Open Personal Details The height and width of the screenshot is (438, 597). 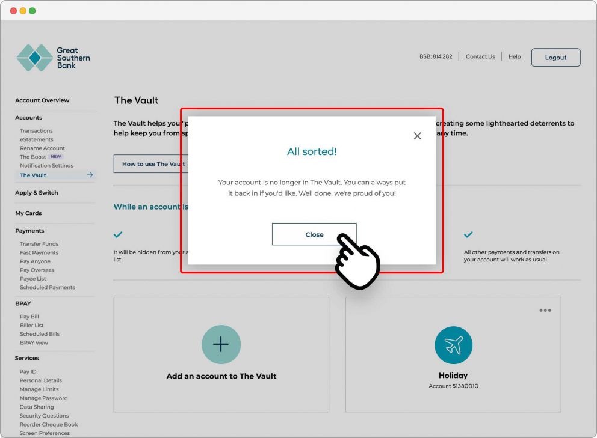(41, 380)
